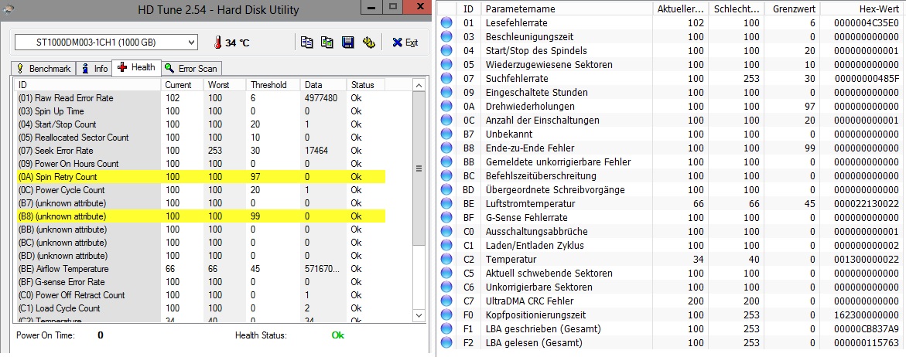Copy info as text to clipboard in HD Tune
906x357 pixels.
click(306, 42)
